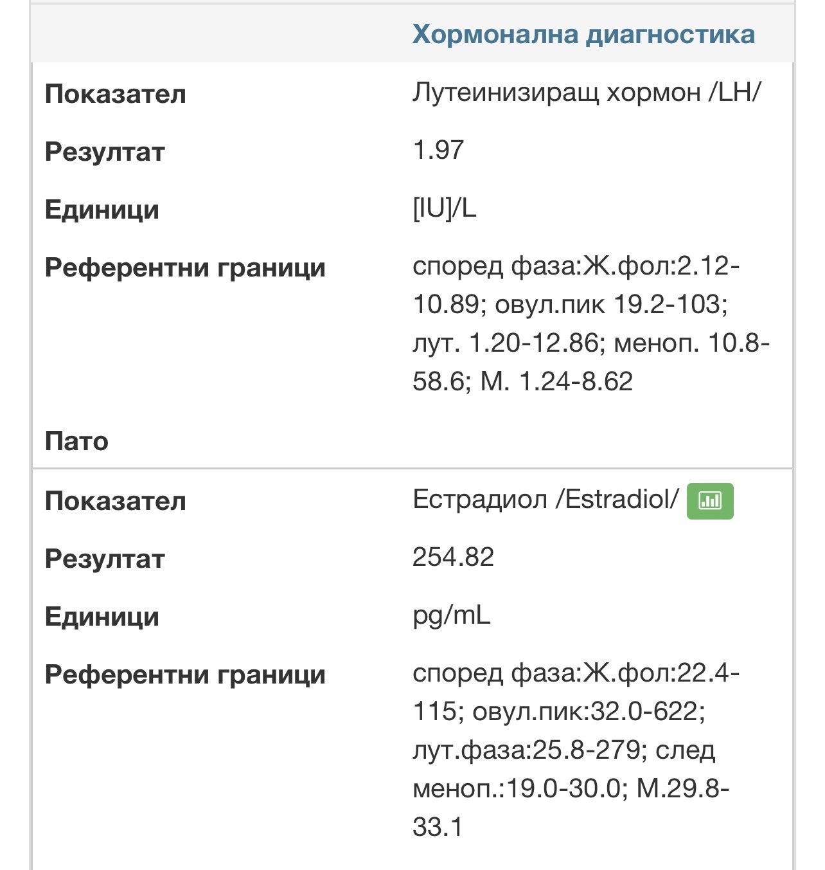Open the green chart icon beside Estradiol

[x=710, y=501]
